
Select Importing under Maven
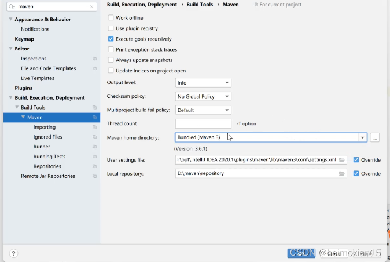point(45,127)
